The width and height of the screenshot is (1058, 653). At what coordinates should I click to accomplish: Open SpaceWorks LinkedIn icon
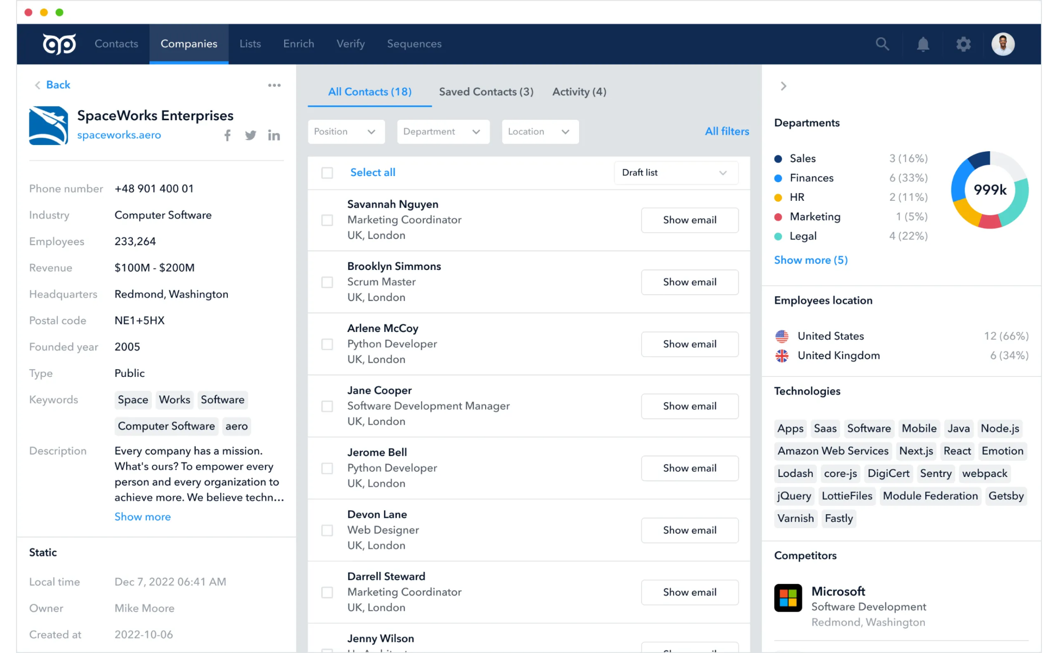274,135
